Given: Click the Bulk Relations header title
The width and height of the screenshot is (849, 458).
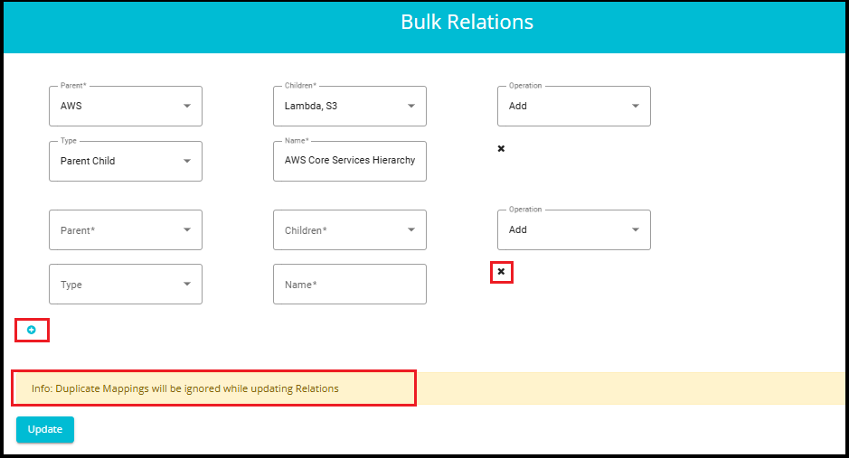Looking at the screenshot, I should tap(467, 23).
